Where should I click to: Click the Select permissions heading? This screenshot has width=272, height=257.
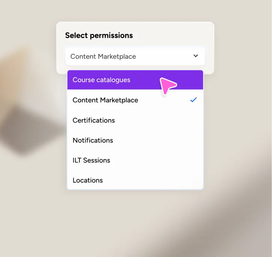click(99, 35)
